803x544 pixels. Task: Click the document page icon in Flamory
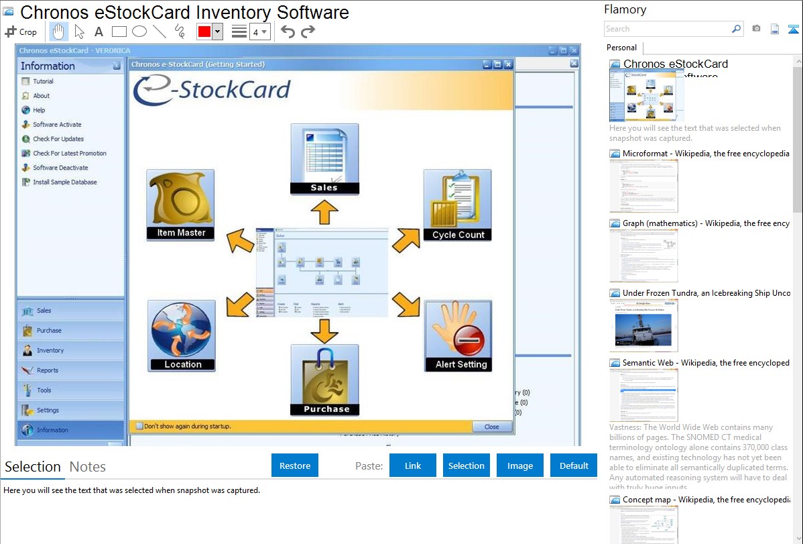[x=775, y=29]
